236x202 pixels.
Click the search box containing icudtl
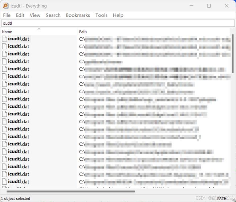(x=118, y=23)
